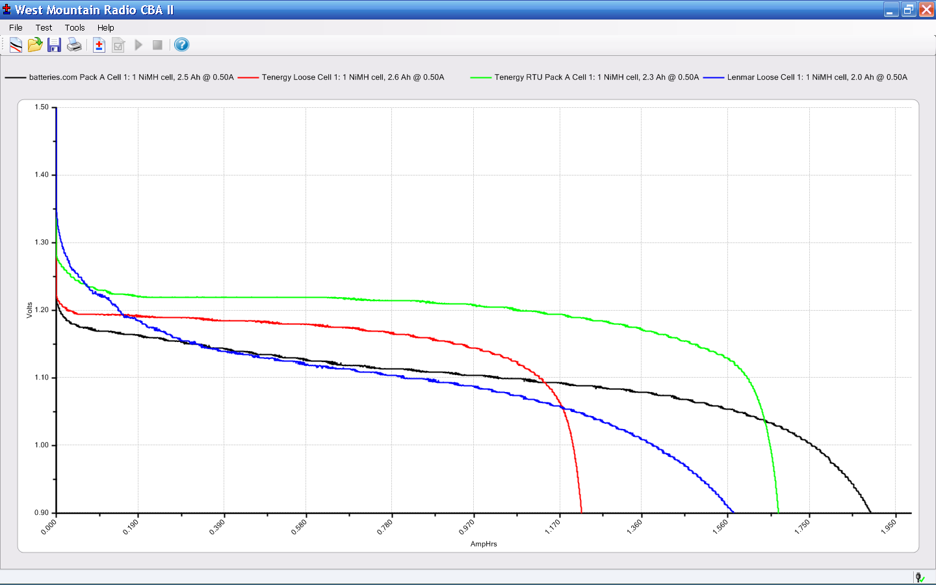Click the grayed checkmark document icon
The image size is (936, 585).
[118, 45]
